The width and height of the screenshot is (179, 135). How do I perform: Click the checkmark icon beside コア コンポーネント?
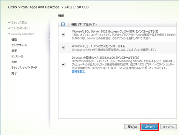pyautogui.click(x=9, y=28)
